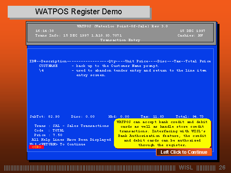
Task: Click the Trans : SAL - Sales Transactions line
Action: [x=71, y=126]
